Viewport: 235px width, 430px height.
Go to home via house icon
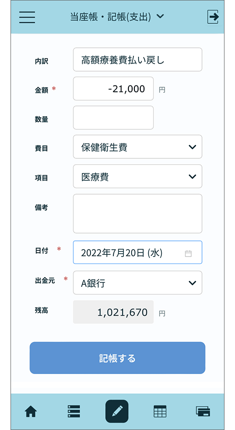pyautogui.click(x=31, y=411)
